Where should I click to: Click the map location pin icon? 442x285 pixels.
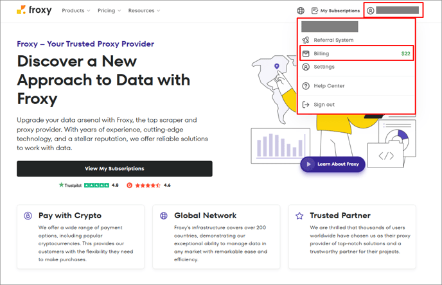click(277, 66)
